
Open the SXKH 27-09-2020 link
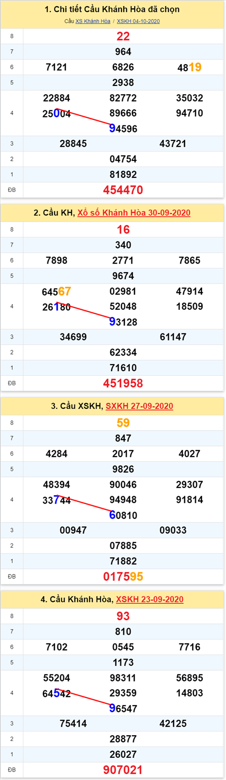139,406
